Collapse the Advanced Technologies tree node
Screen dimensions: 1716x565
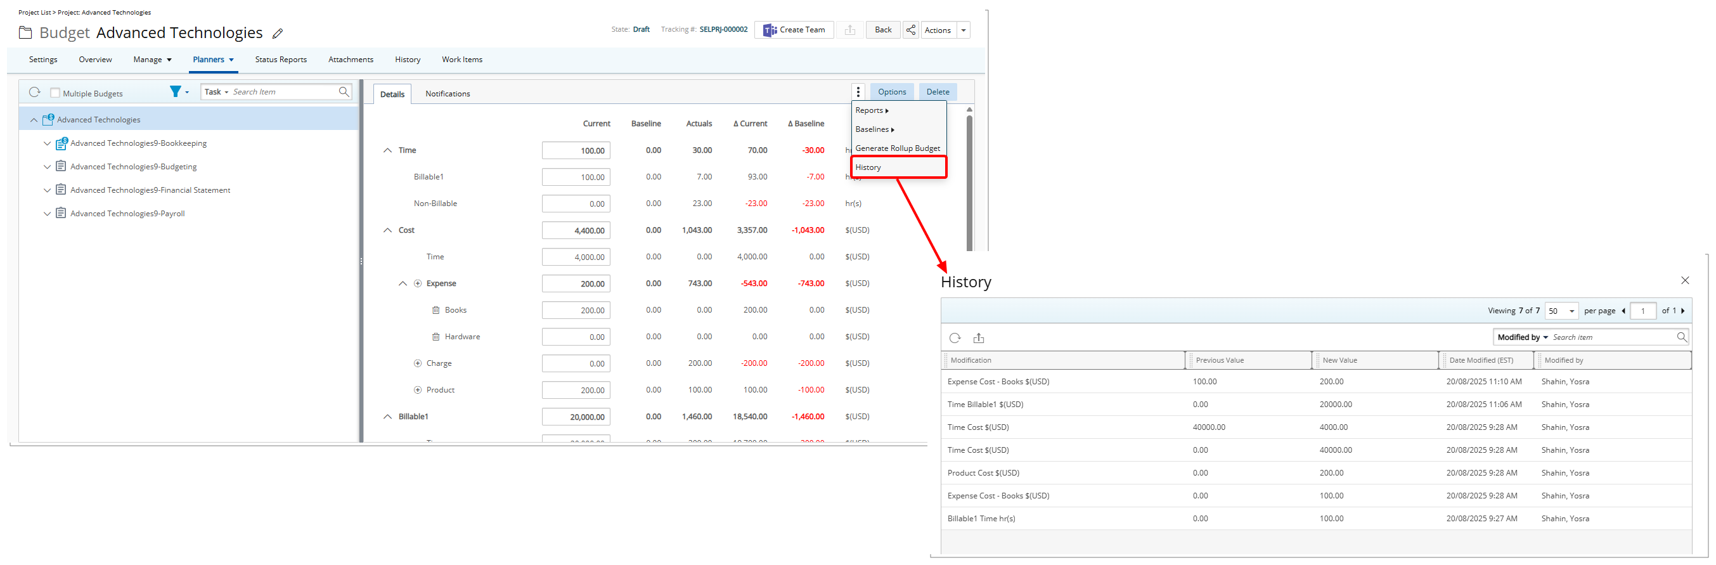[34, 120]
